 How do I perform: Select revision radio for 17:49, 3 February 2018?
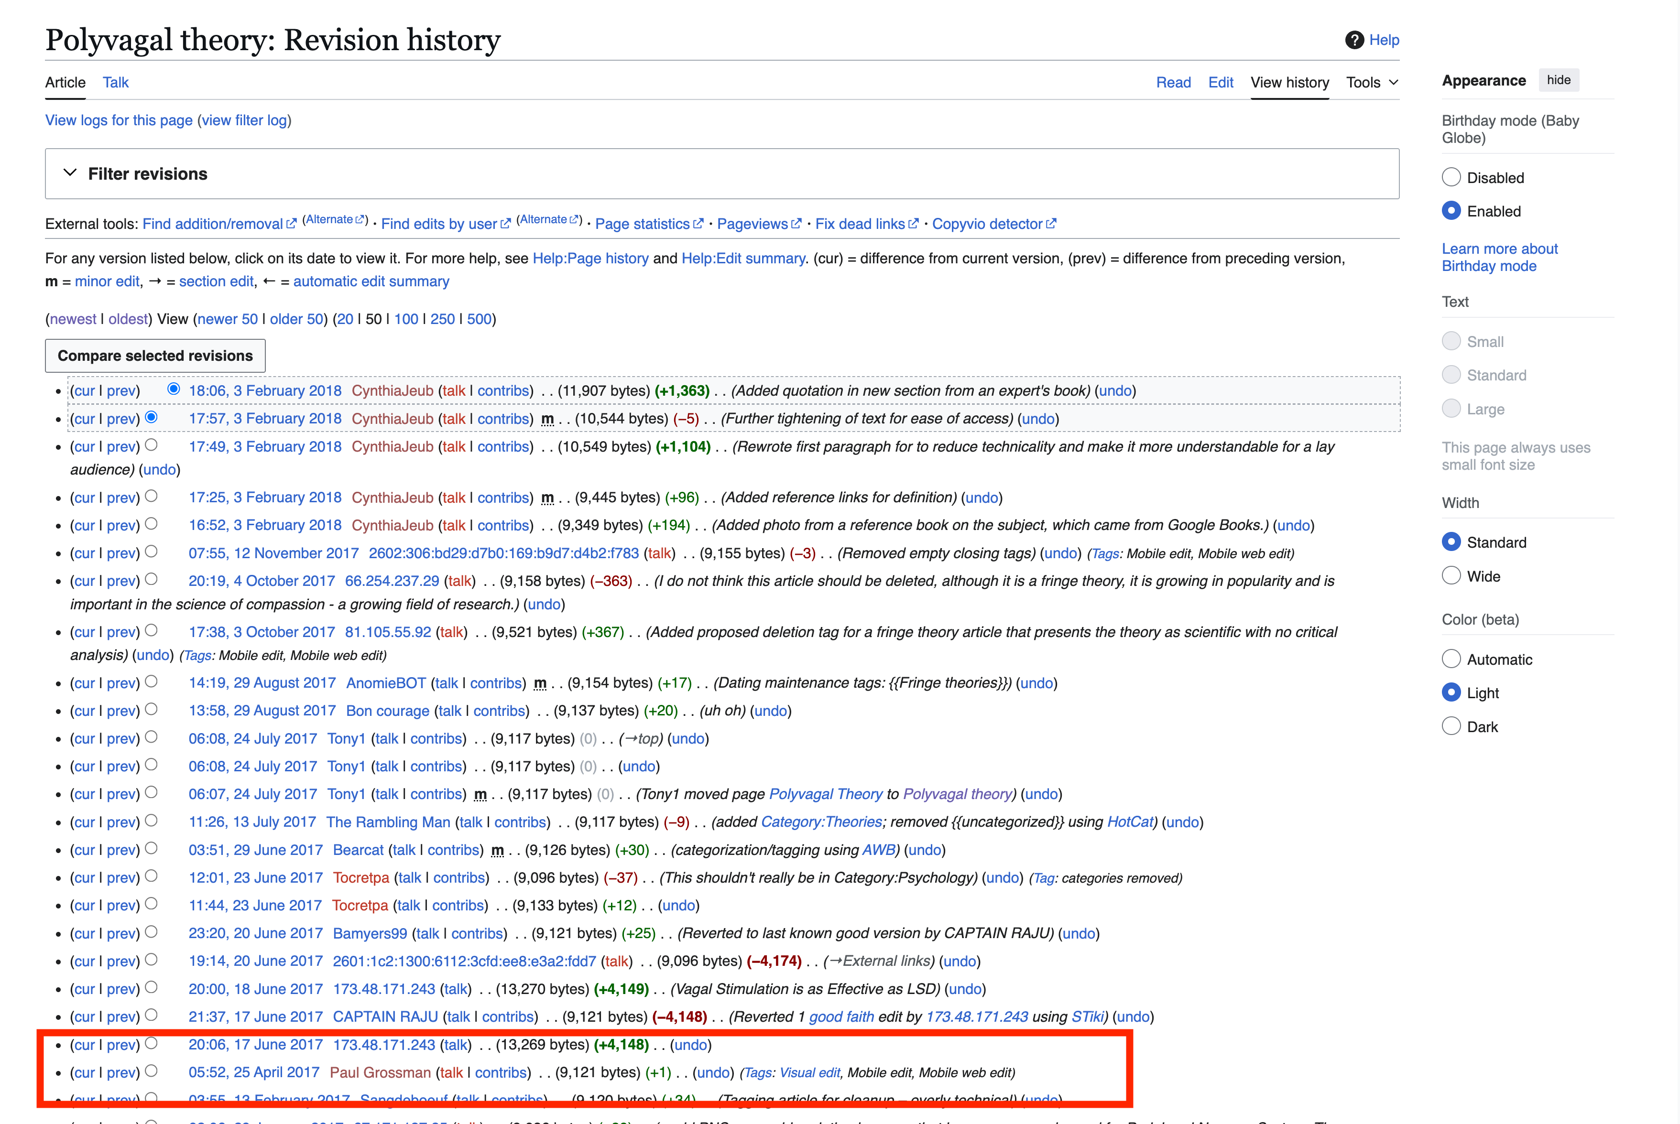(151, 445)
